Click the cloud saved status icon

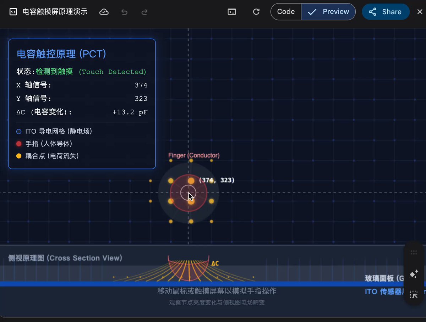(104, 12)
